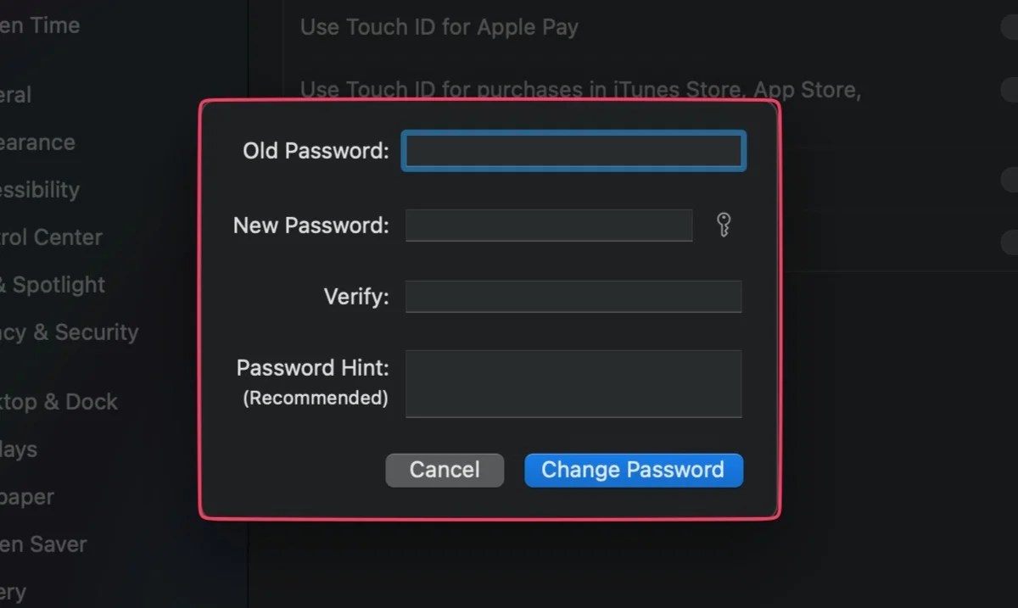Enable the bottom Touch ID toggle switch
The height and width of the screenshot is (608, 1018).
tap(1010, 242)
